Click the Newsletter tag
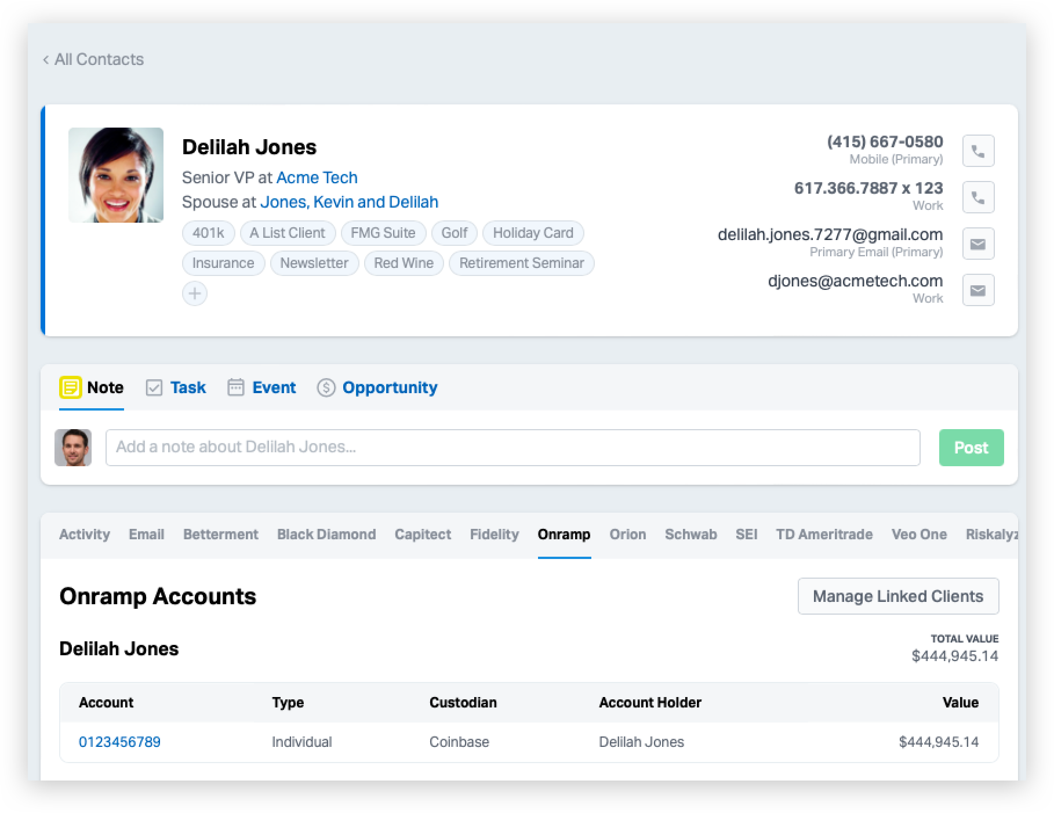The image size is (1054, 813). click(314, 263)
